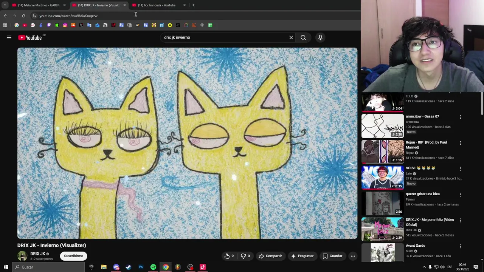Click the Invierno video player
Viewport: 484px width, 272px height.
(187, 143)
